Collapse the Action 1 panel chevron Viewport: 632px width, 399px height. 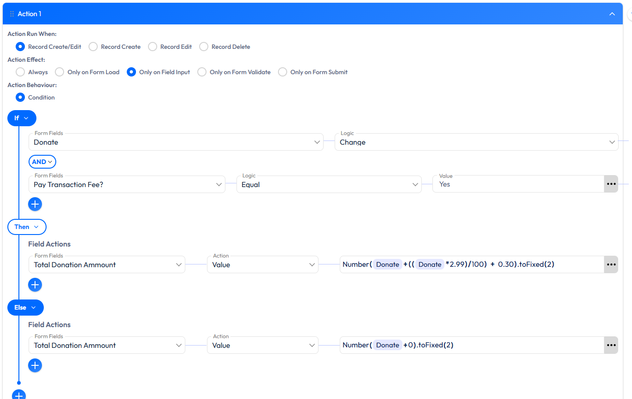(x=612, y=14)
